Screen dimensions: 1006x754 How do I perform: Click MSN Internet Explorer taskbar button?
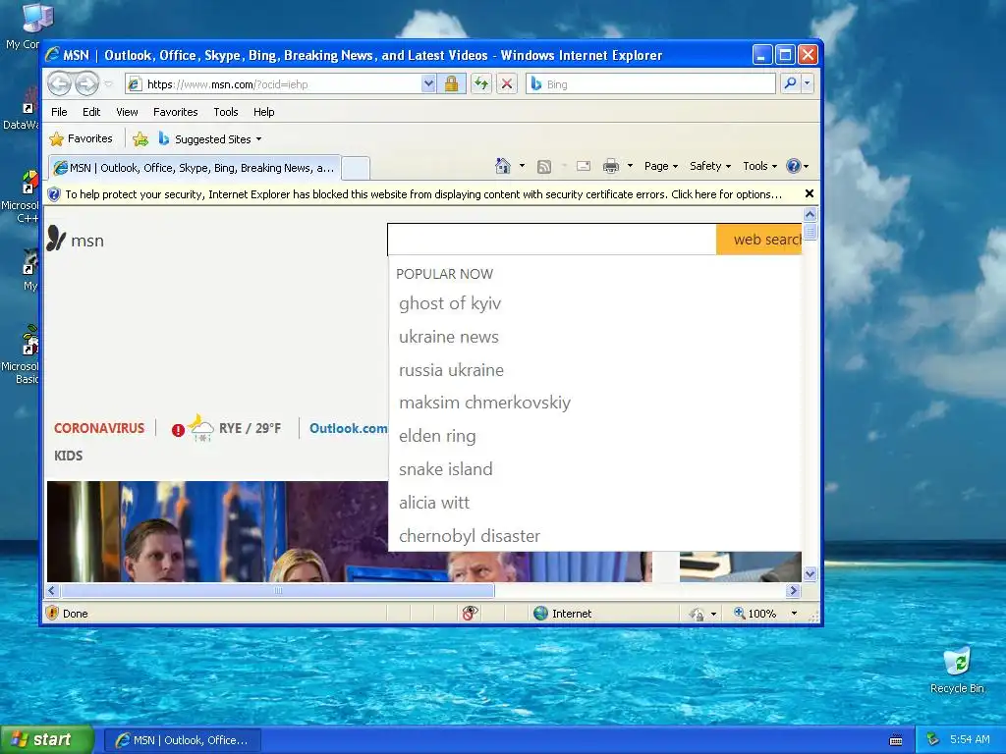point(183,740)
